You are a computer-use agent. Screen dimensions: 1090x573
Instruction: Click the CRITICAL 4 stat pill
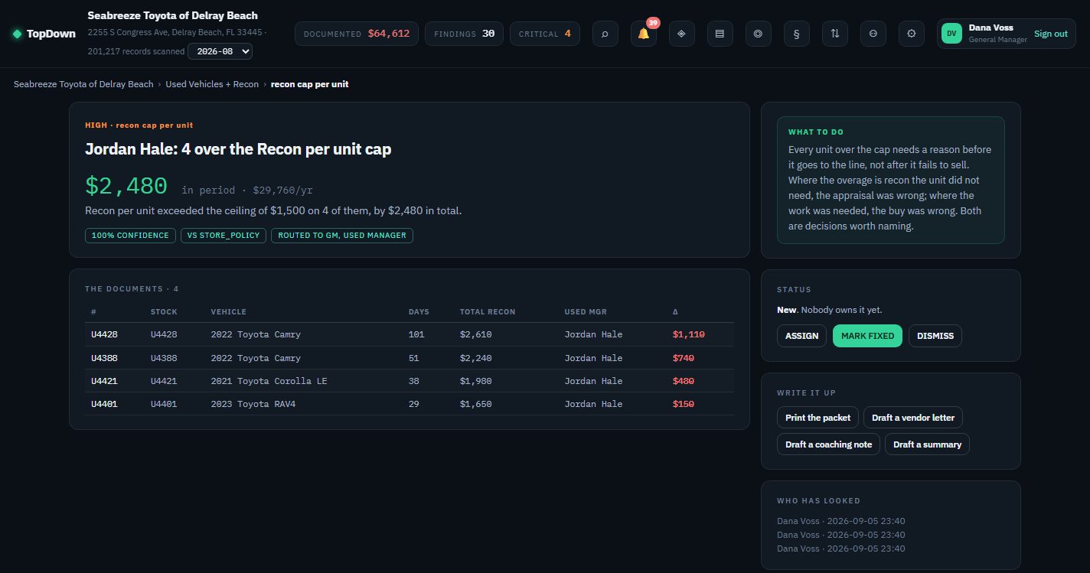pyautogui.click(x=544, y=34)
